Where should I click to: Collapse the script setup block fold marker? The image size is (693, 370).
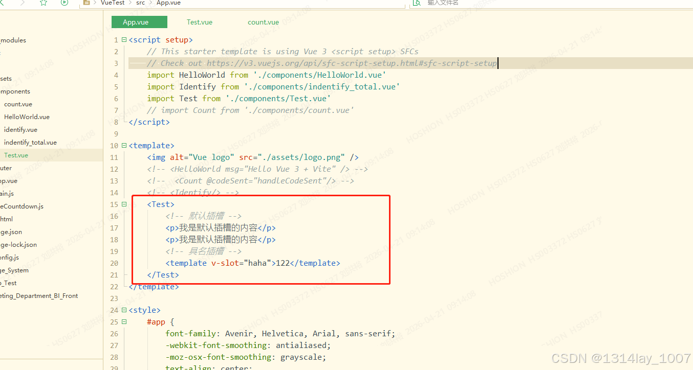click(x=124, y=40)
